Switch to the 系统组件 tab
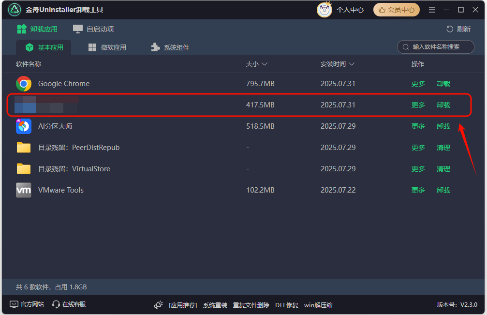Screen dimensions: 487x315 point(170,47)
